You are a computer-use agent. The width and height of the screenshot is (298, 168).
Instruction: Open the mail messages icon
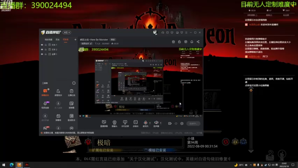167,32
